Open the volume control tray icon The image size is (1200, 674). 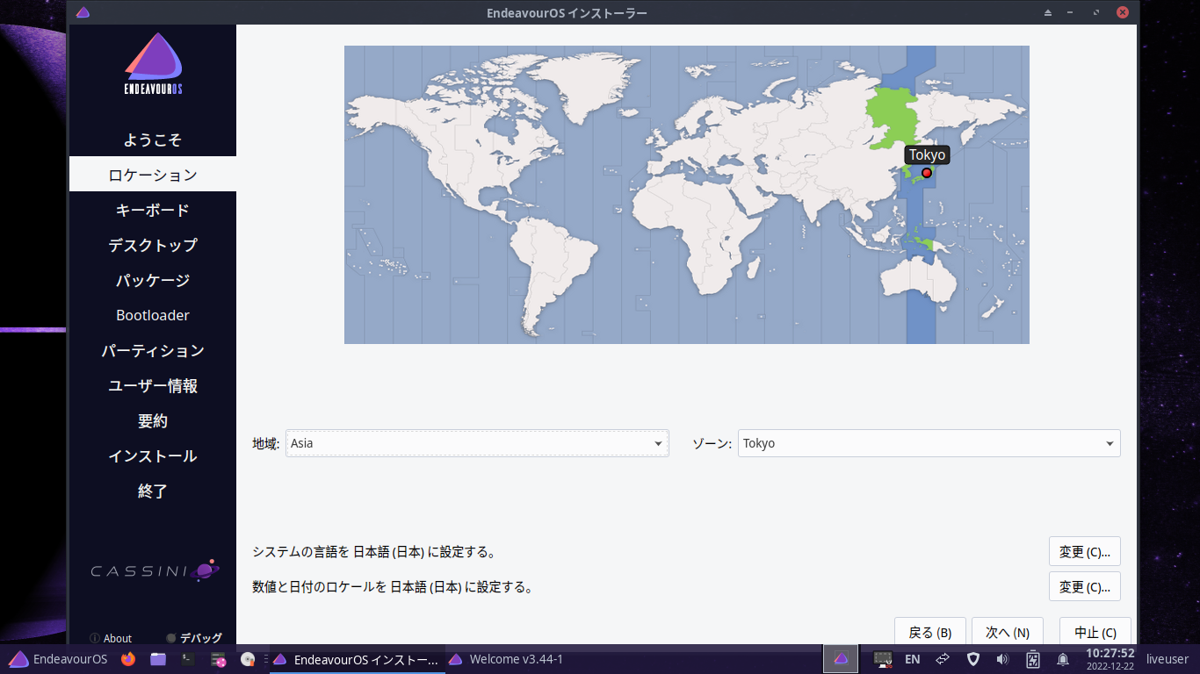pyautogui.click(x=1003, y=659)
